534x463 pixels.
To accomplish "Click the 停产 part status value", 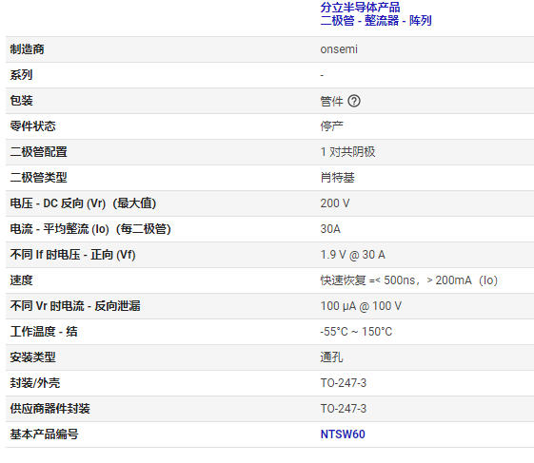I will (331, 126).
